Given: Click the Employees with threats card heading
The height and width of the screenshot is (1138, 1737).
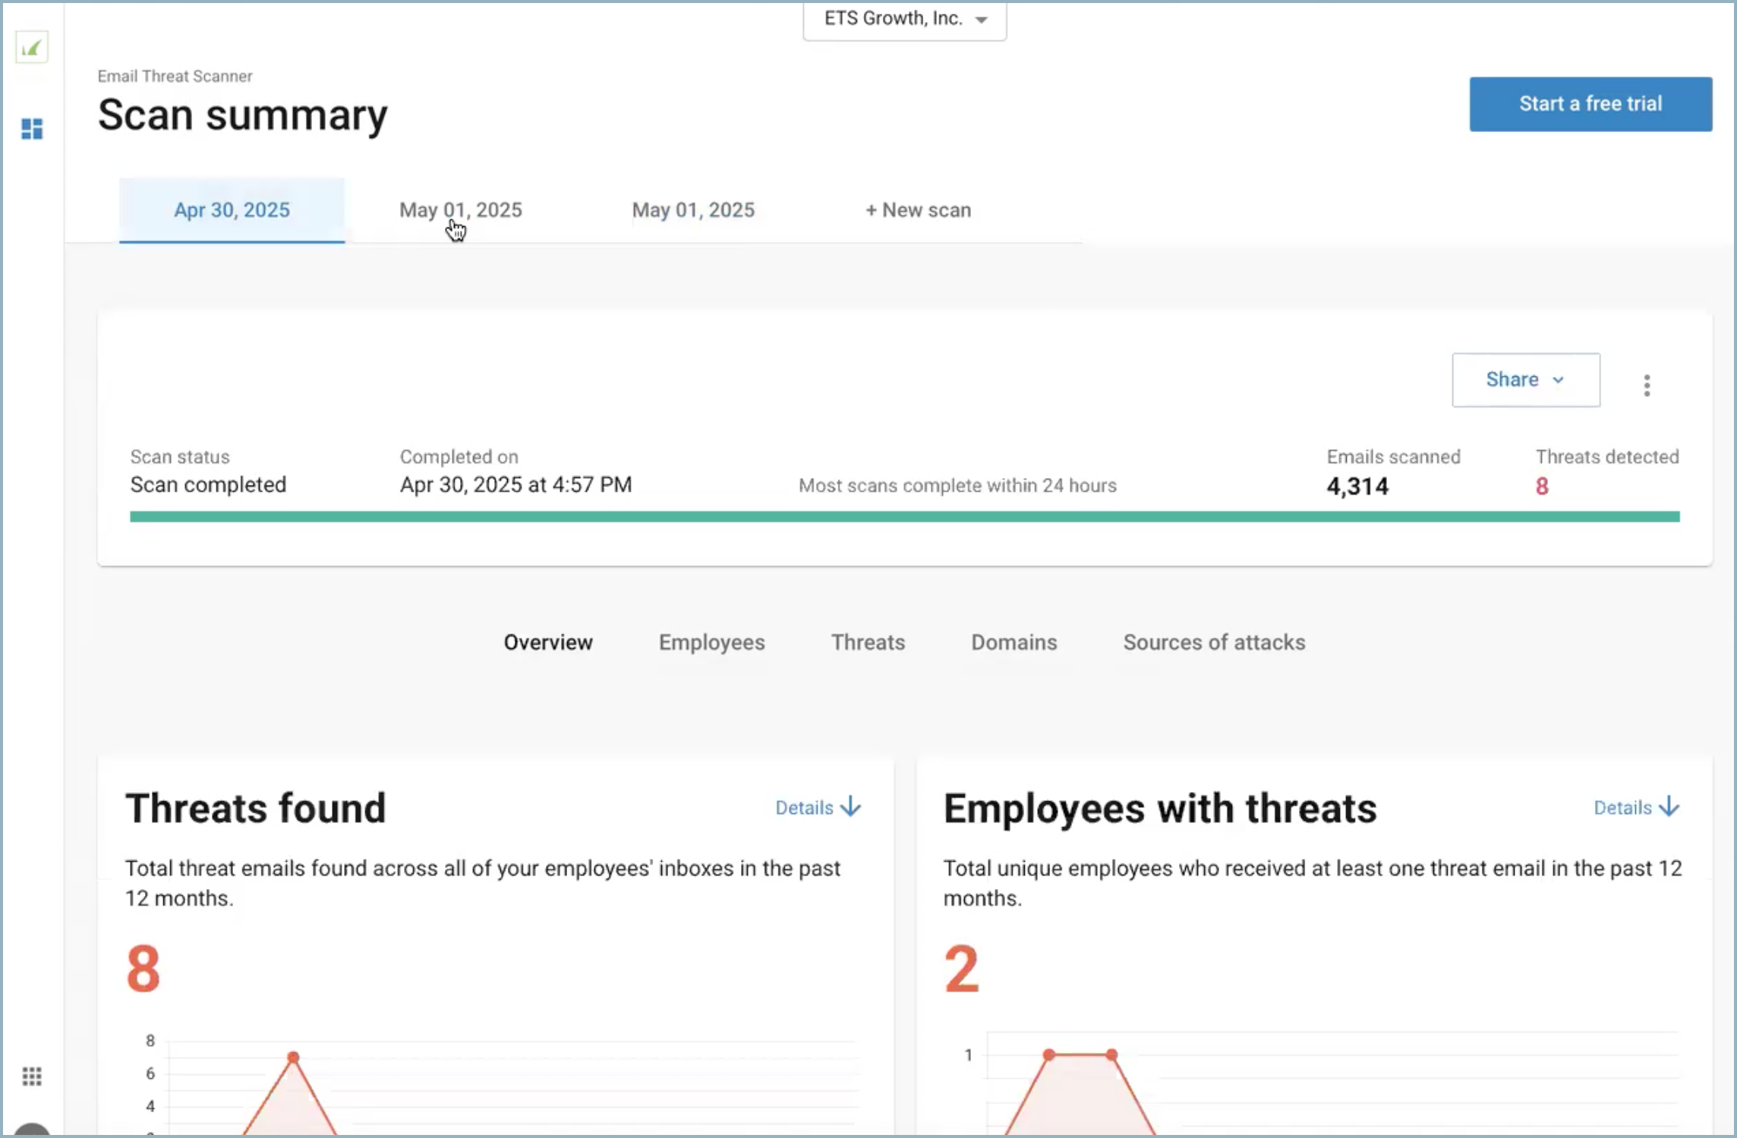Looking at the screenshot, I should (1160, 808).
